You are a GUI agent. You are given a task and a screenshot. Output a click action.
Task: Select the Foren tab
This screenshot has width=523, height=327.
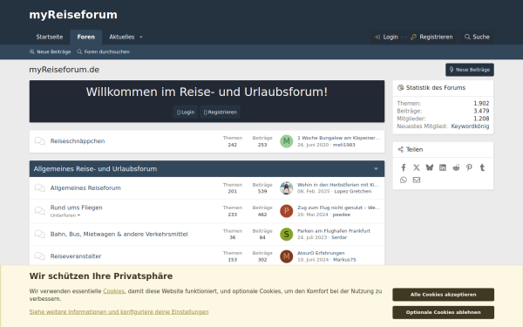(x=86, y=37)
